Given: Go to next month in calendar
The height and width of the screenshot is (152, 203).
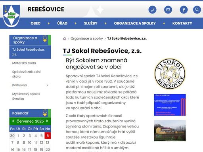Looking at the screenshot, I should [x=47, y=121].
